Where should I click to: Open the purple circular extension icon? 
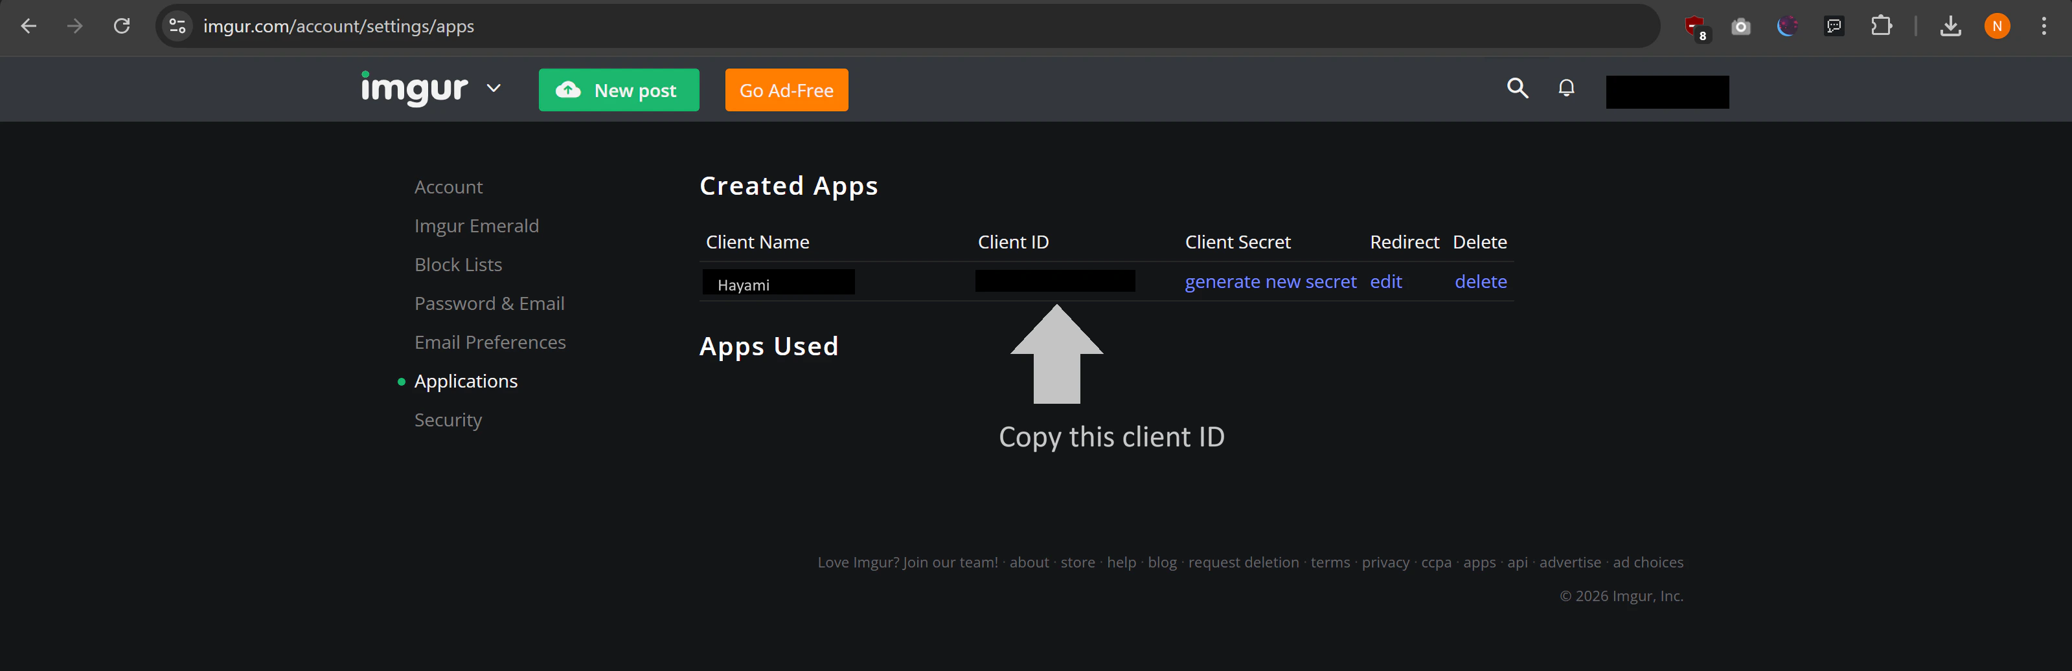coord(1787,27)
